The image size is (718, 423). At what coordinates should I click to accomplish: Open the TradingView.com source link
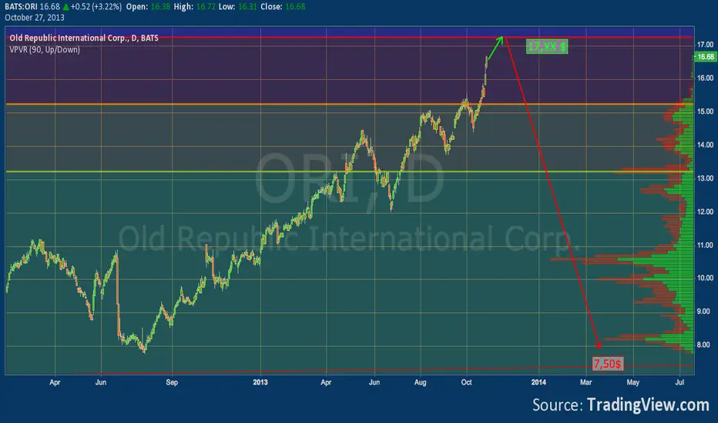pos(648,405)
